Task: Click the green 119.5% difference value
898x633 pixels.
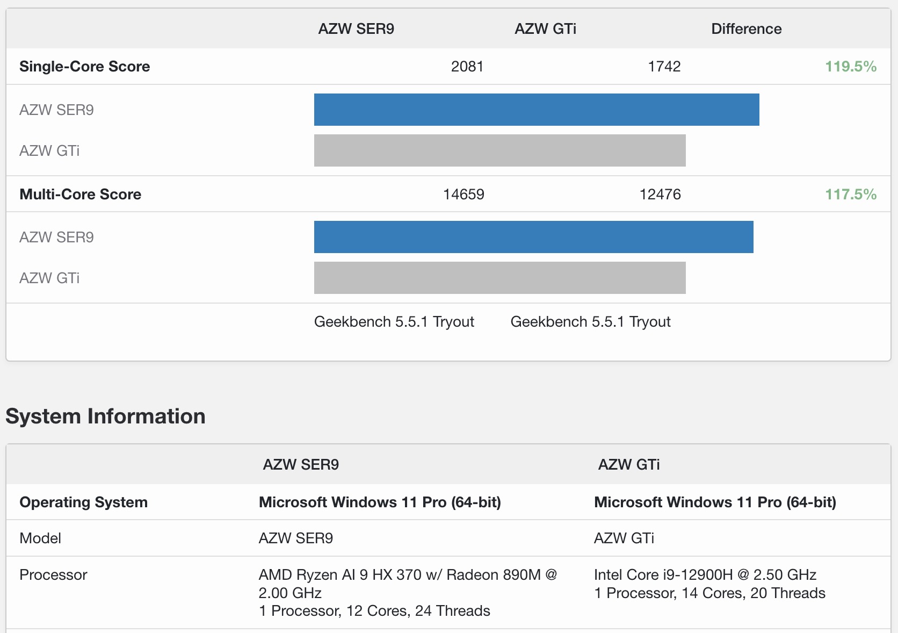Action: 850,67
